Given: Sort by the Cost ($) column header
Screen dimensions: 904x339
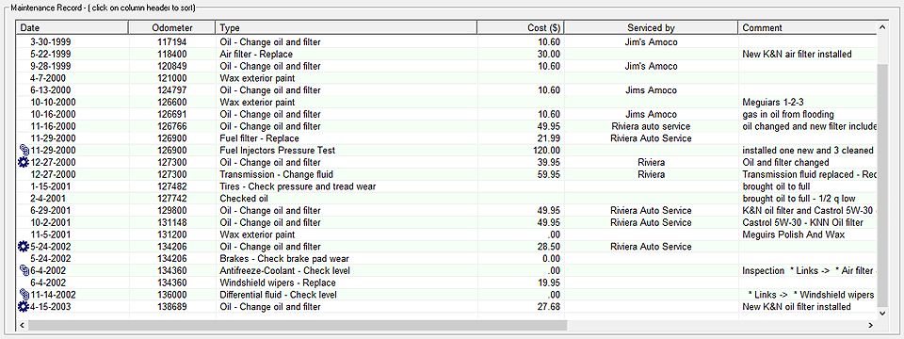Looking at the screenshot, I should pyautogui.click(x=521, y=27).
